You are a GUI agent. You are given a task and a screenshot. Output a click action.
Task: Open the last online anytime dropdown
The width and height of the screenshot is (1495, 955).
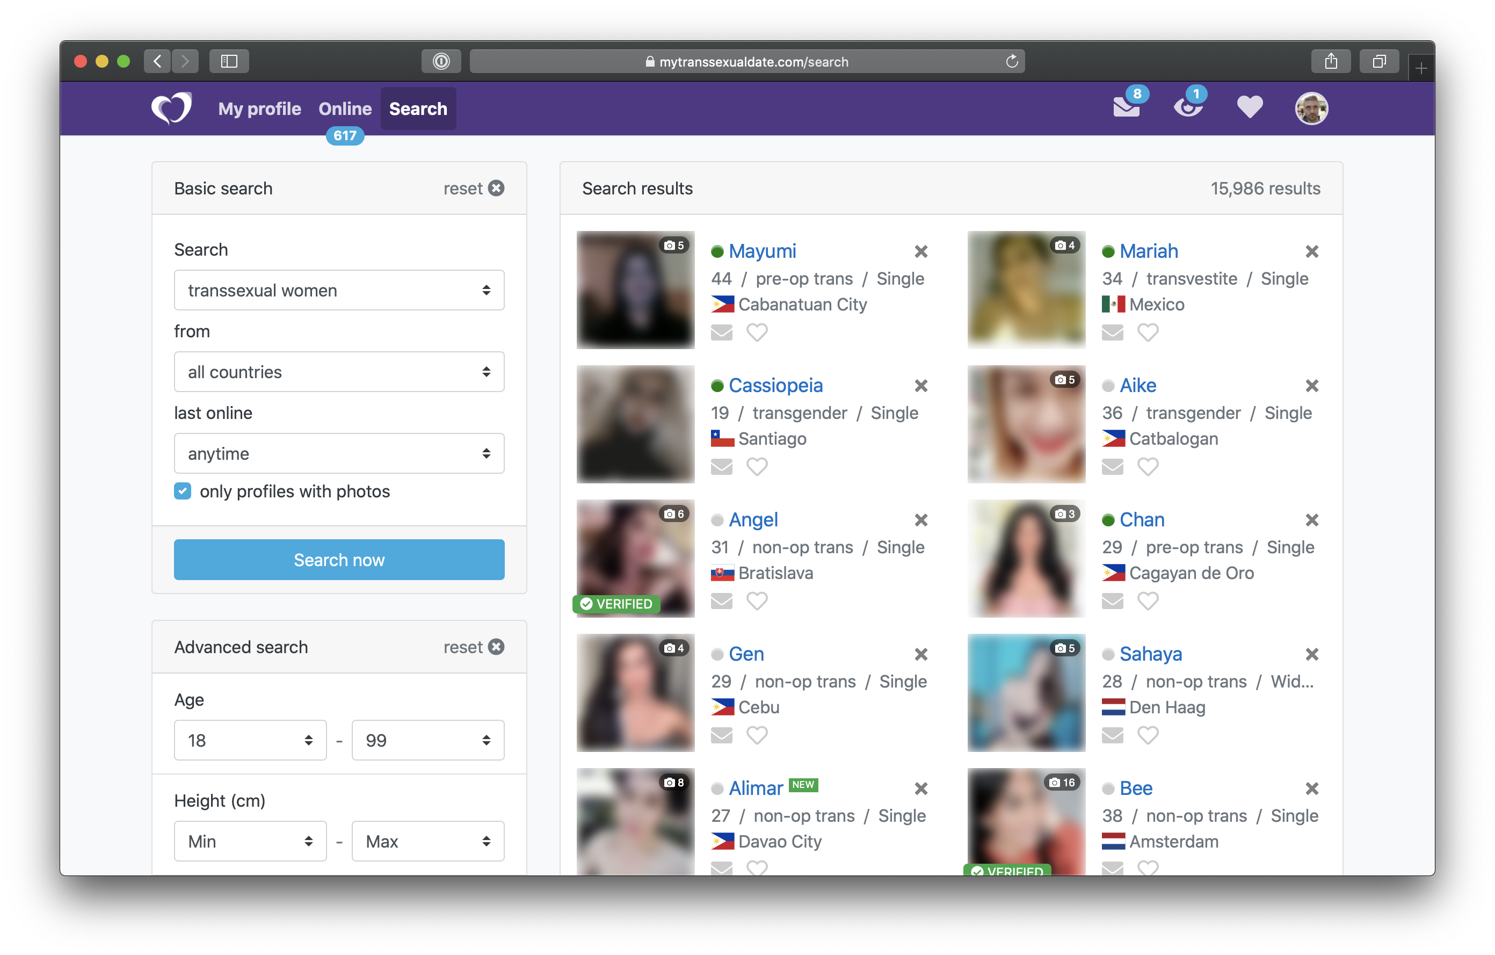(x=339, y=454)
